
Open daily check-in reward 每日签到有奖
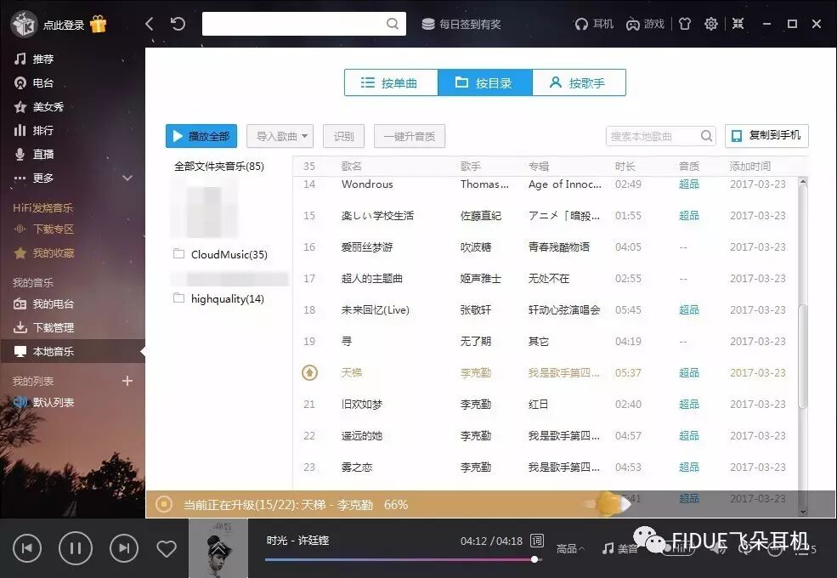click(x=461, y=24)
